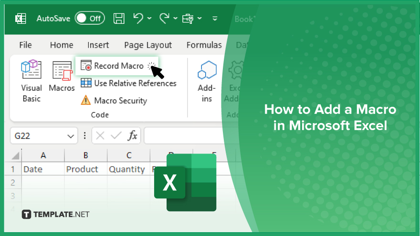Viewport: 420px width, 236px height.
Task: Click the Save floppy disk icon
Action: click(x=119, y=19)
